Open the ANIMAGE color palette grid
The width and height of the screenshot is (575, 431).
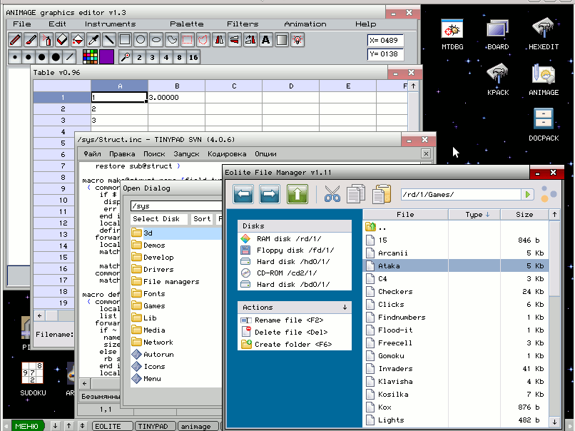[x=90, y=57]
